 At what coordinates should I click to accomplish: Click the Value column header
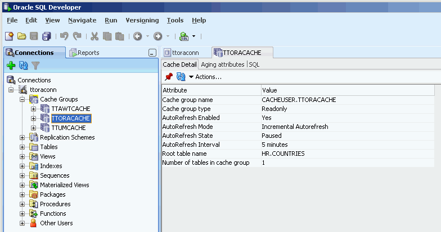click(x=348, y=90)
